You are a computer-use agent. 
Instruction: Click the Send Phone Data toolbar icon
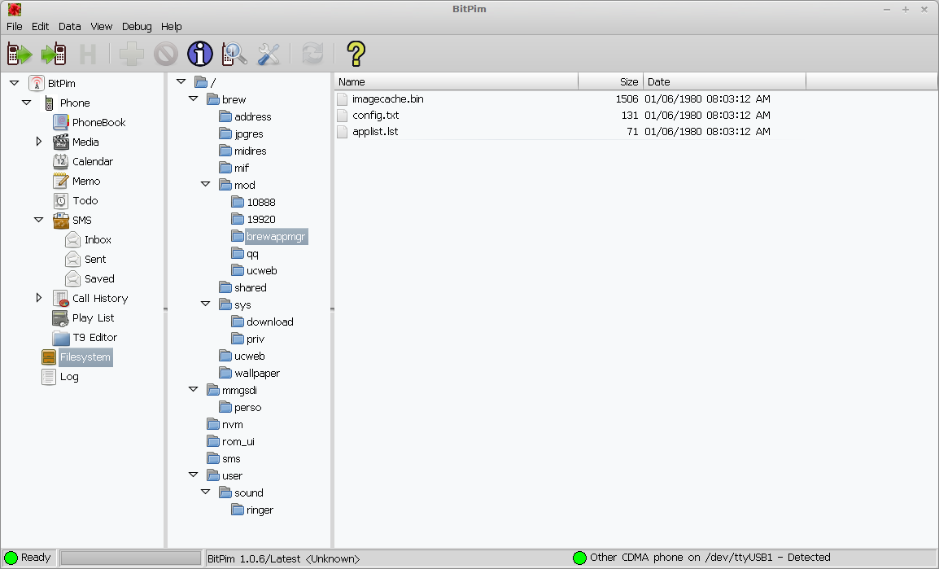(x=54, y=54)
